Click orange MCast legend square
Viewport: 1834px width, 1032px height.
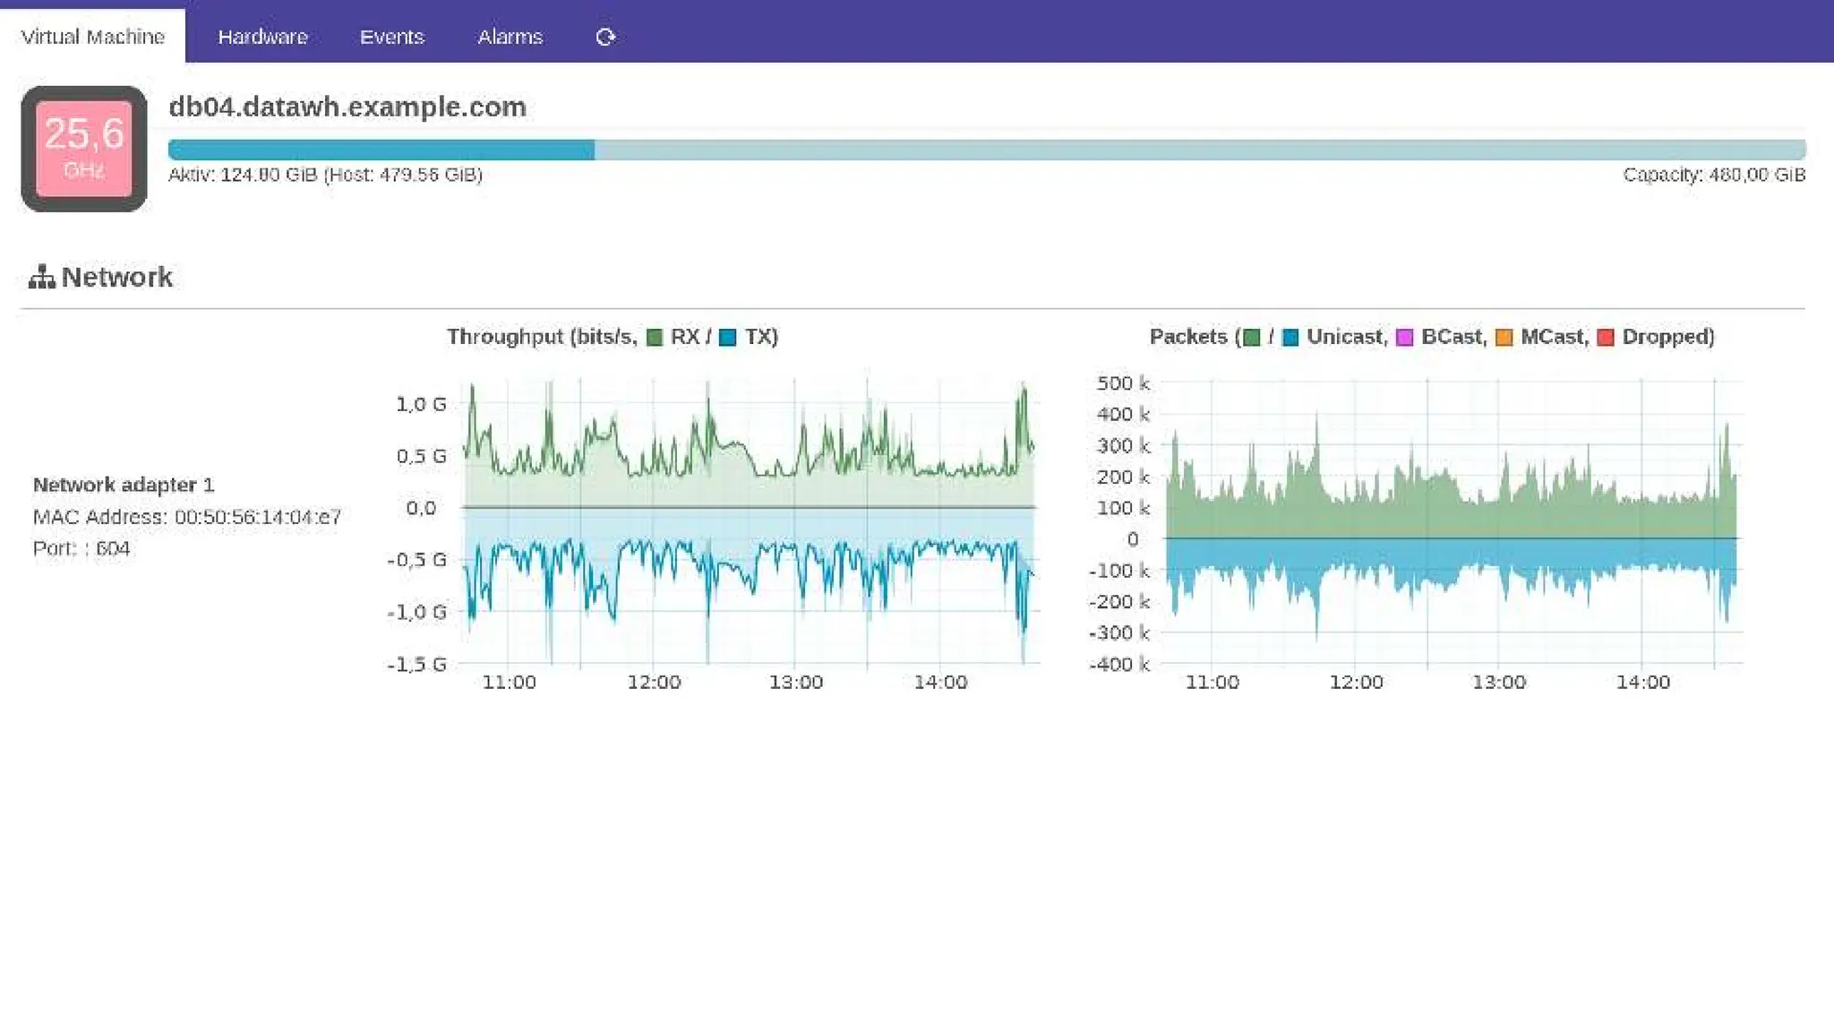[1504, 338]
